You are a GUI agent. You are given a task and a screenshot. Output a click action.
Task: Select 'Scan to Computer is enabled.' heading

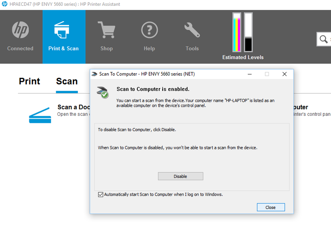click(153, 89)
